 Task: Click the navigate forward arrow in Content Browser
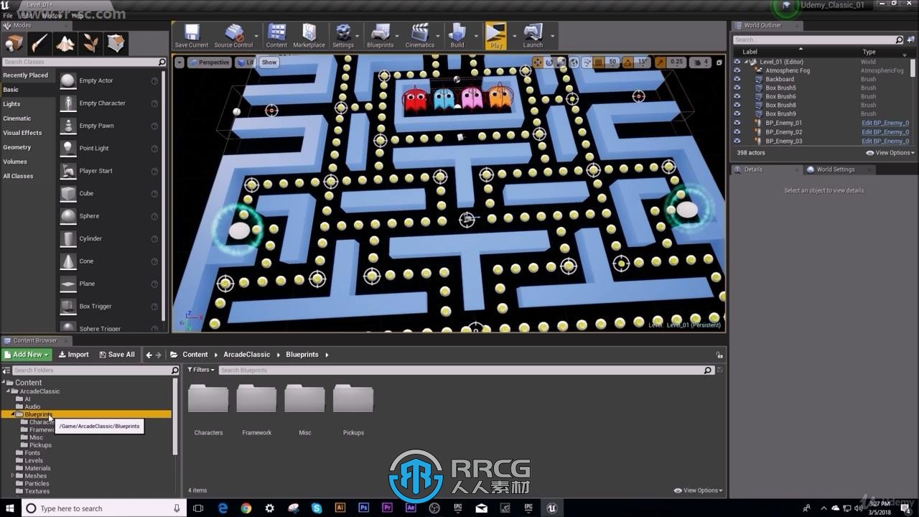(159, 355)
